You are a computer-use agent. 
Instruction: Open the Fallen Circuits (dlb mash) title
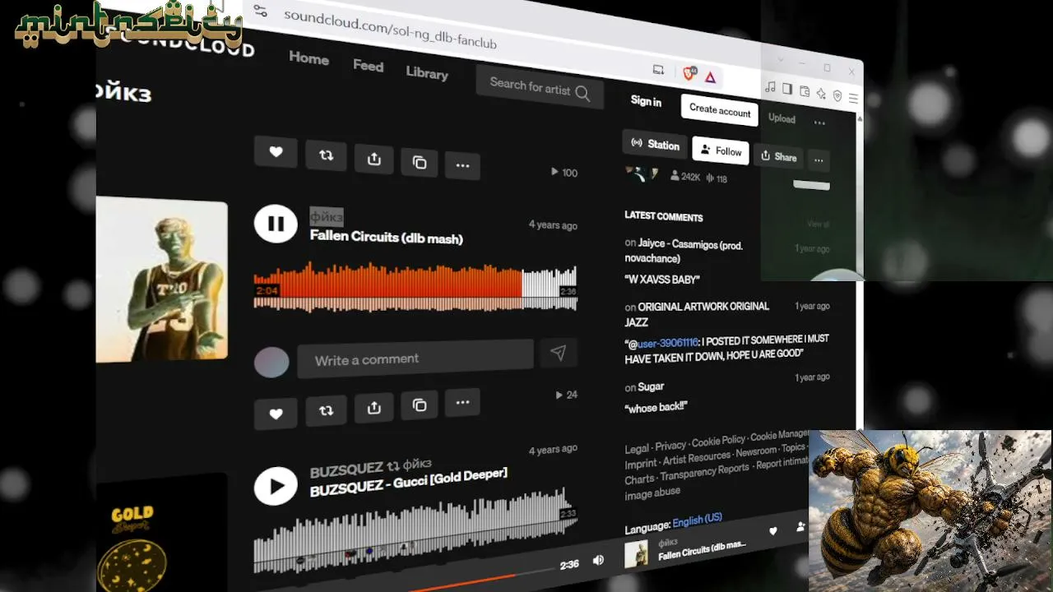point(386,237)
